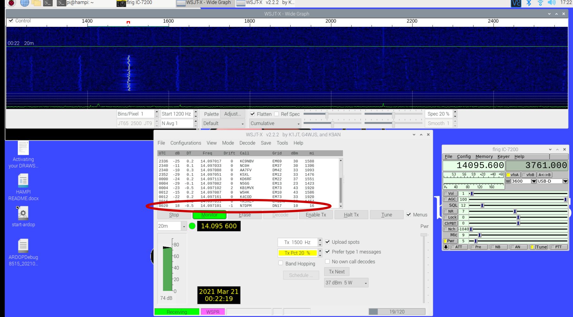Open the terminal launcher icon
Screen dimensions: 573x317
pyautogui.click(x=48, y=3)
